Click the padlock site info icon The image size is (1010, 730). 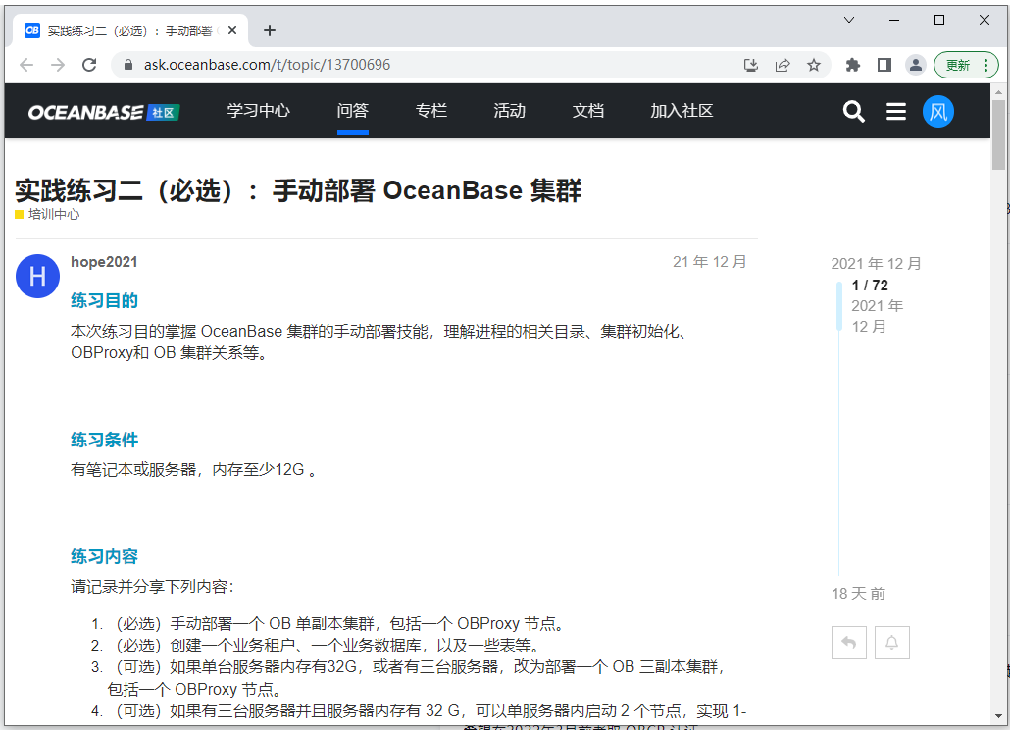128,65
